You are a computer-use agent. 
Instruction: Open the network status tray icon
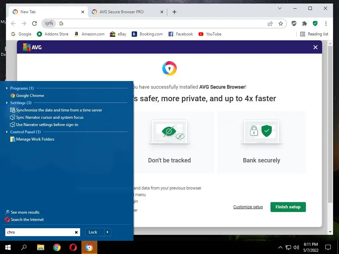coord(288,247)
